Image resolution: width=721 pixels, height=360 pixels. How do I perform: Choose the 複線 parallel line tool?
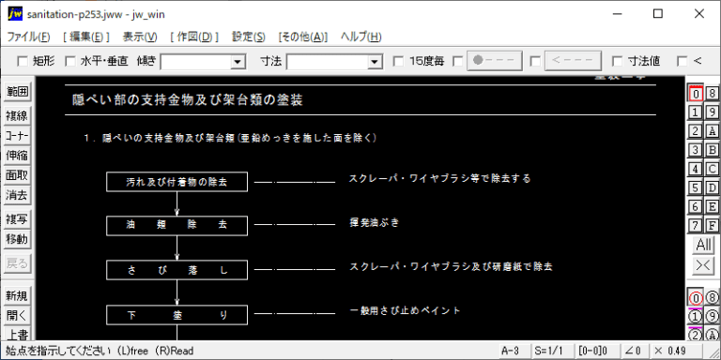[x=17, y=115]
